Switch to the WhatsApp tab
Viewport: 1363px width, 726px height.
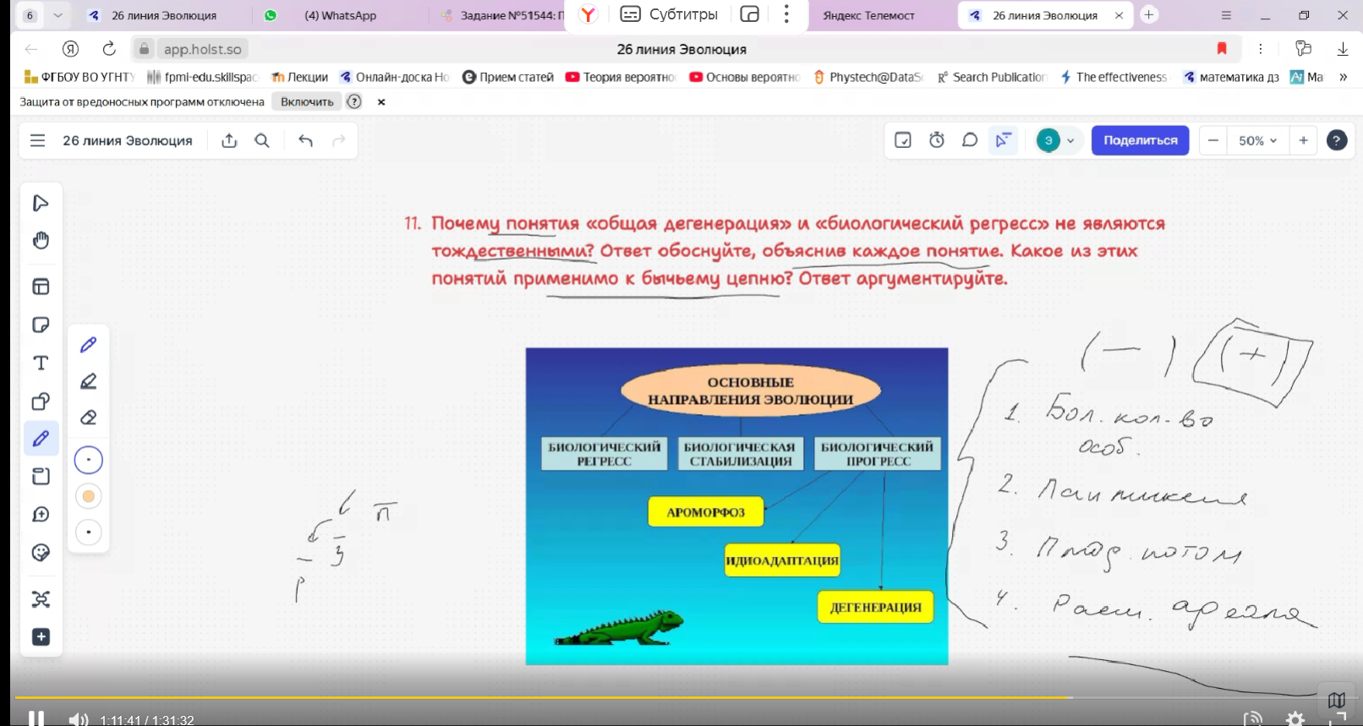pyautogui.click(x=338, y=15)
